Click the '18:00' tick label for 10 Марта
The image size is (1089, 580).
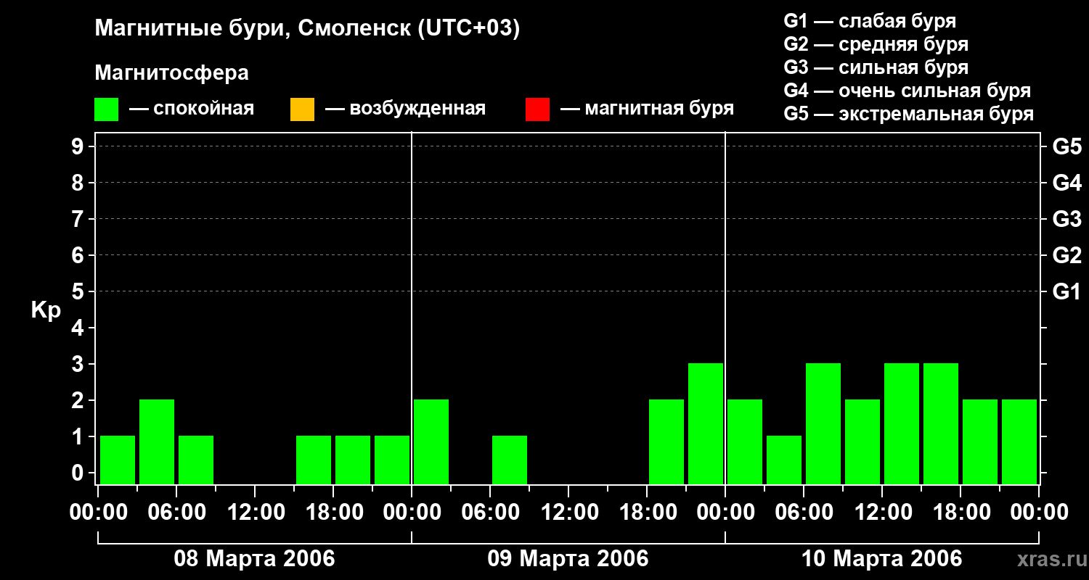tap(960, 512)
